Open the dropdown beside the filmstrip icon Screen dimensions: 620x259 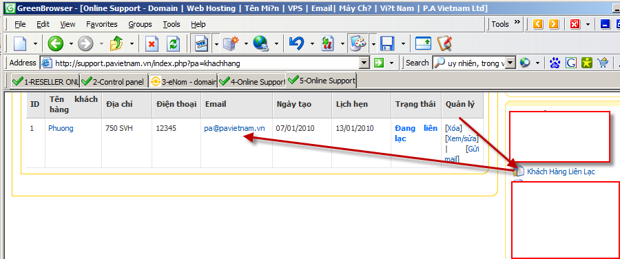coord(216,43)
